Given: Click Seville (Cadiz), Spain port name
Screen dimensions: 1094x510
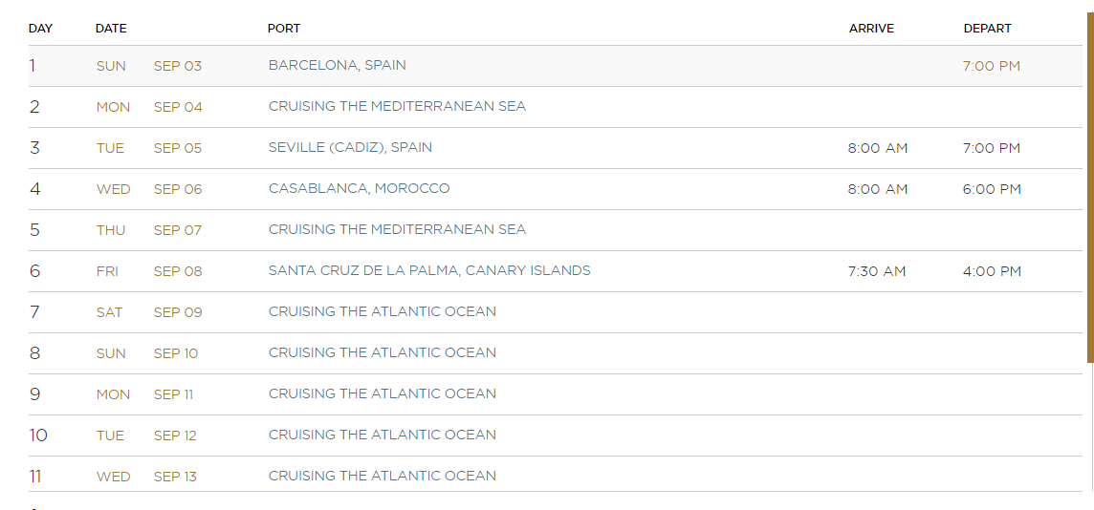Looking at the screenshot, I should (x=350, y=147).
